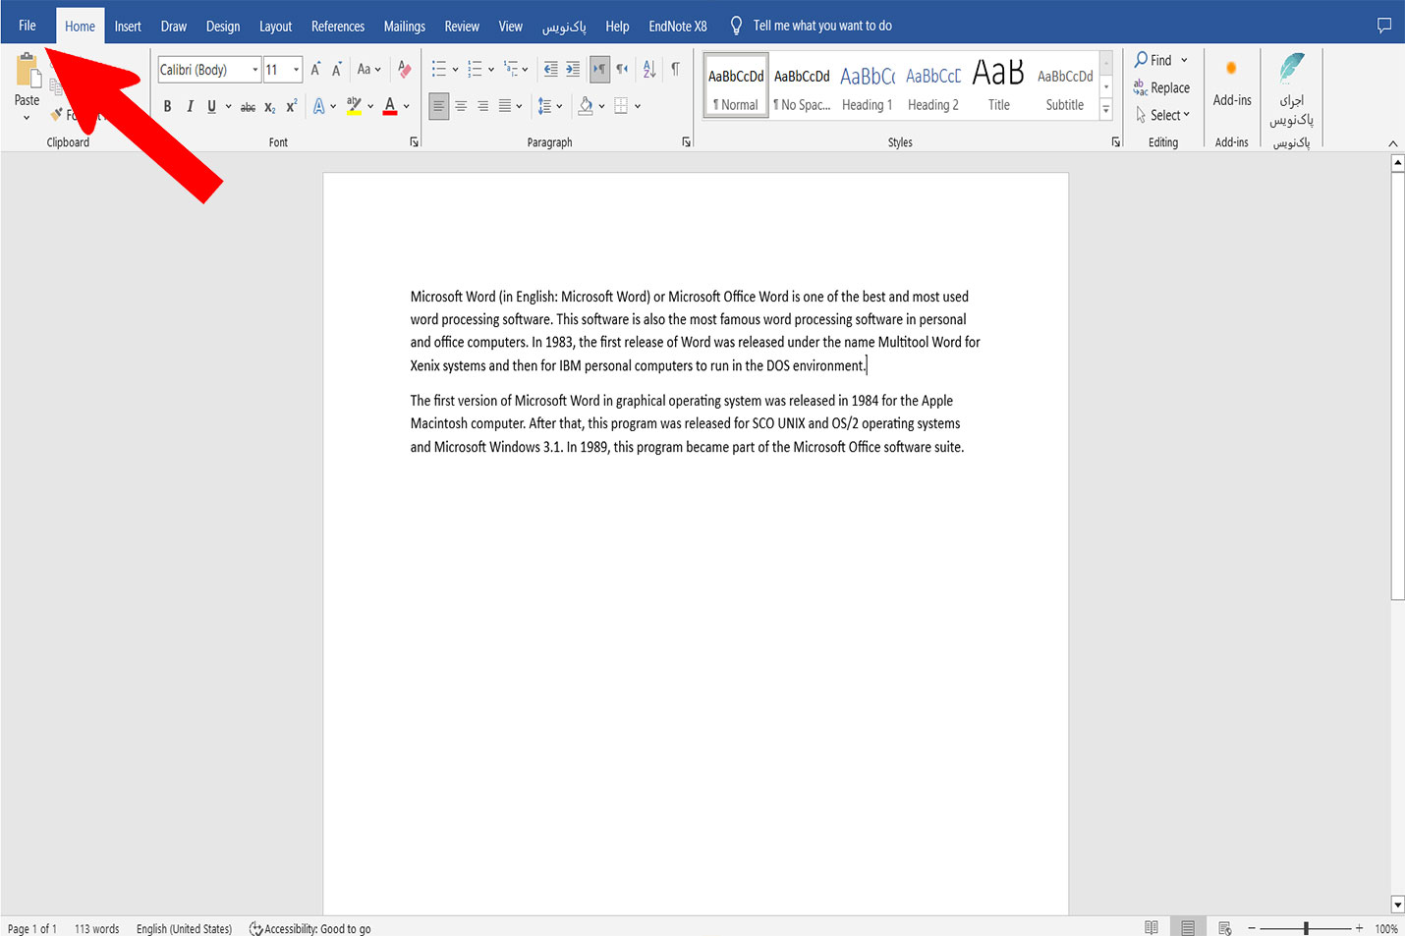Open the EndNote X8 tab
Screen dimensions: 1405x936
(x=678, y=27)
